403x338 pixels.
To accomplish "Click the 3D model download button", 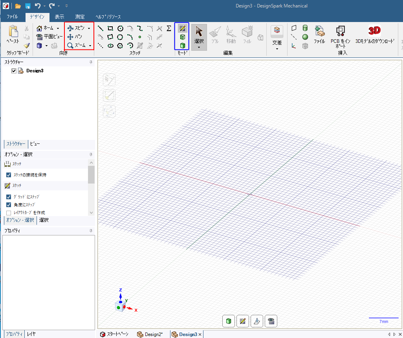I will [375, 35].
